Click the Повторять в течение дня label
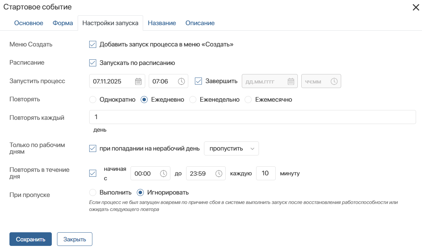422x248 pixels. click(39, 173)
